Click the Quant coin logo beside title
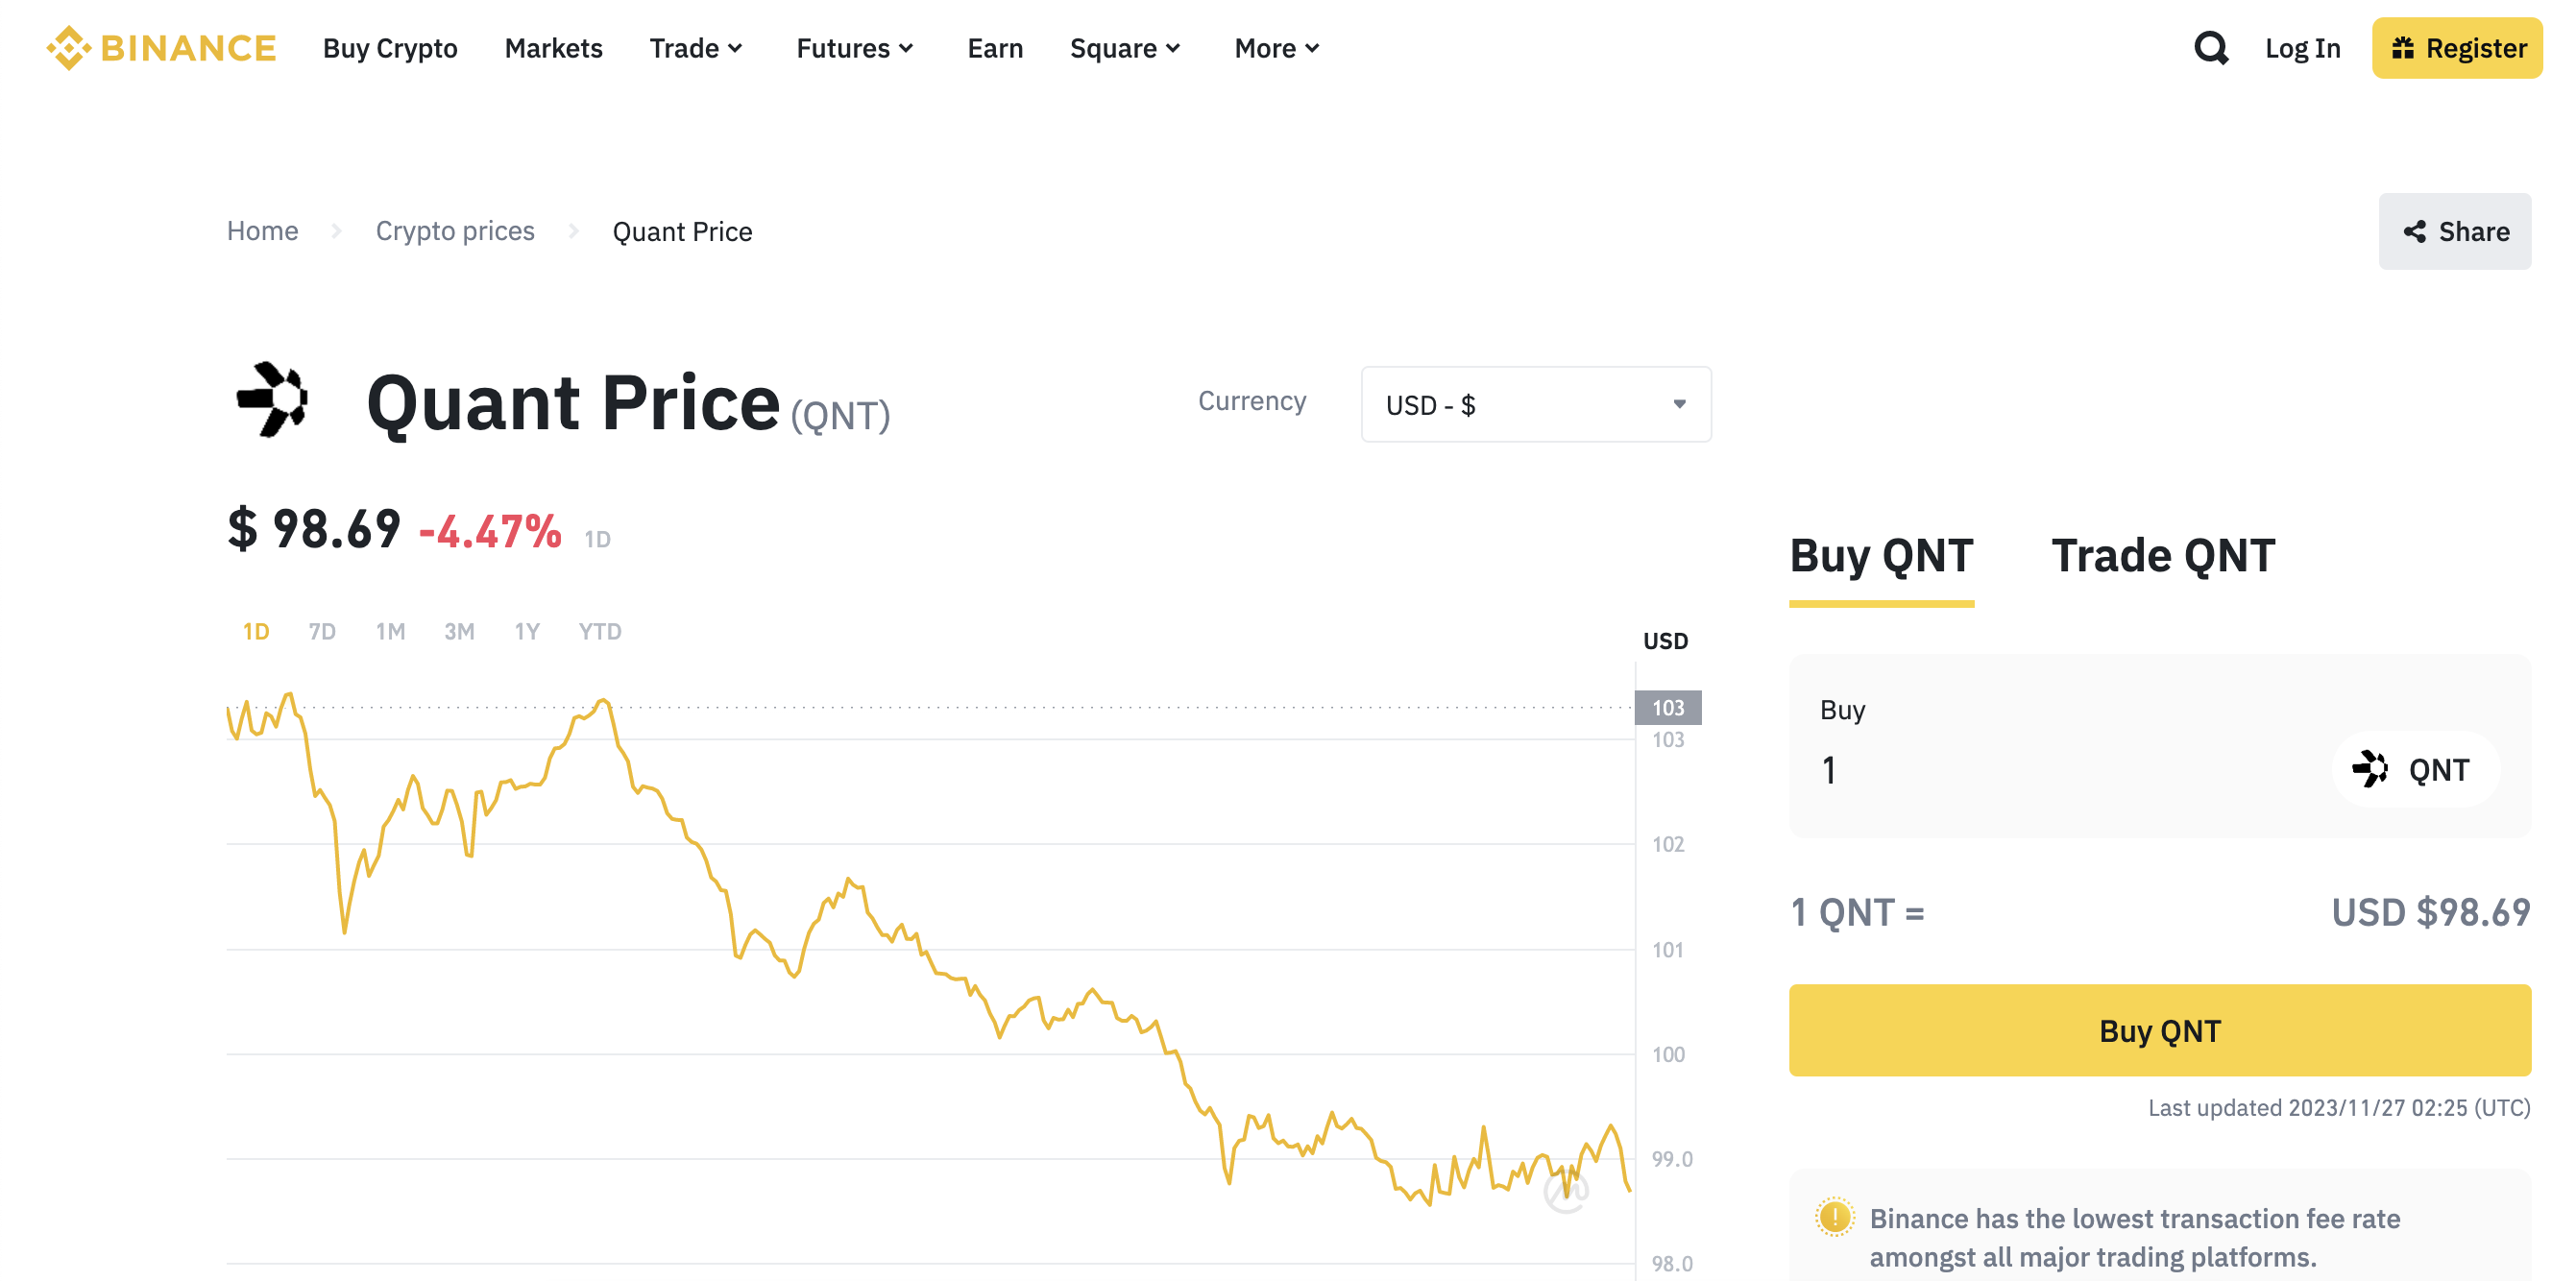Image resolution: width=2576 pixels, height=1281 pixels. click(272, 400)
